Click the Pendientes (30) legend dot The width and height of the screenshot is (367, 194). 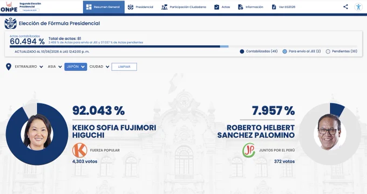[x=328, y=51]
